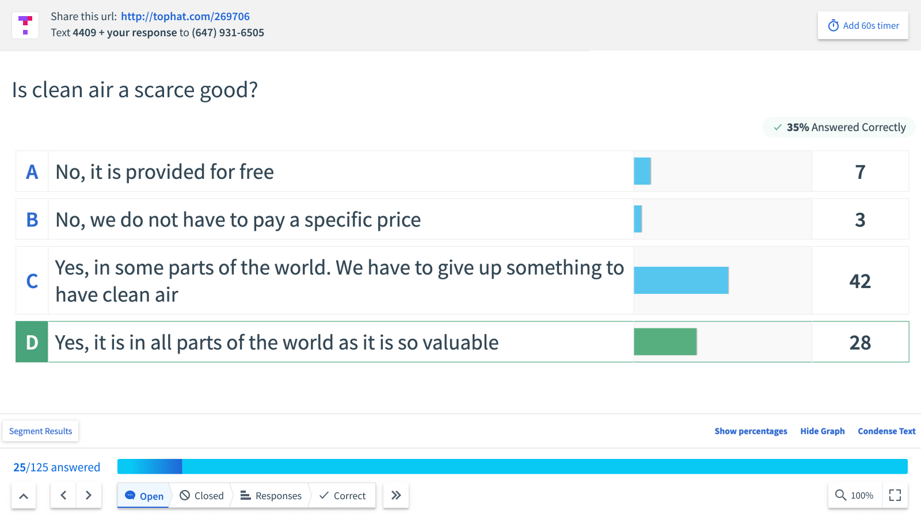Toggle Hide Graph
The width and height of the screenshot is (921, 517).
[822, 431]
